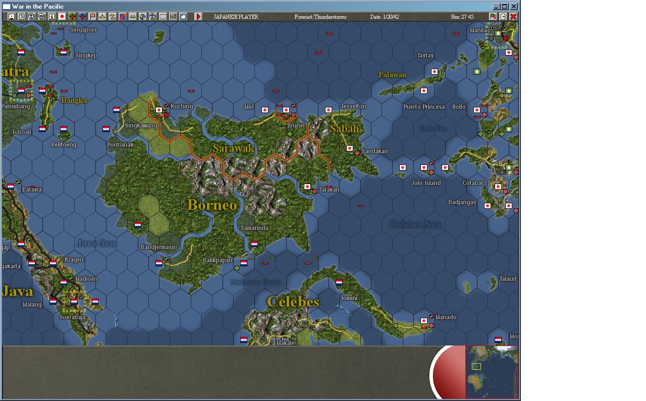Click the 'Celebes' island label

[x=293, y=302]
